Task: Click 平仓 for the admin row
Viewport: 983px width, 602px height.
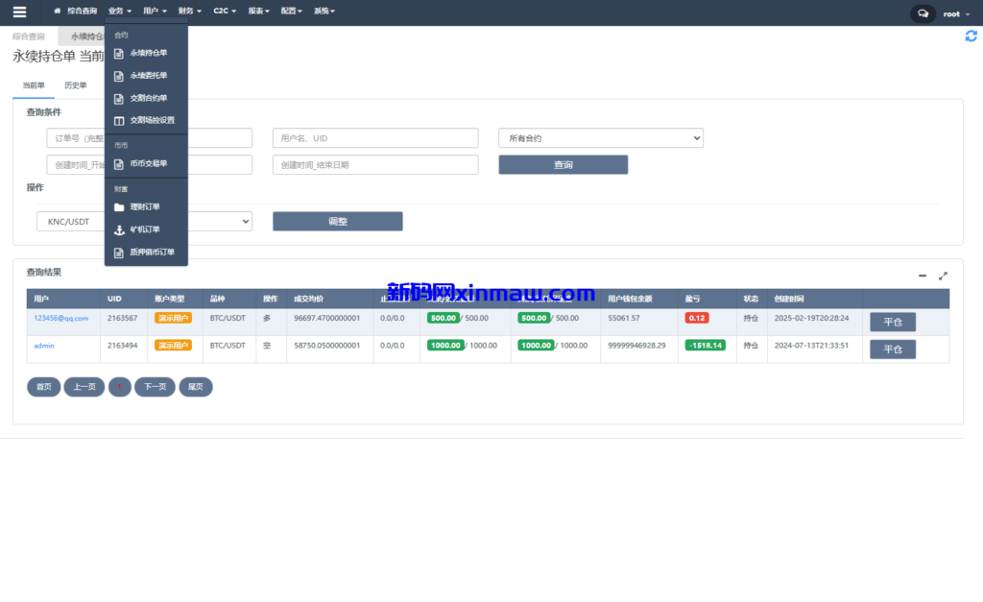Action: [x=892, y=349]
